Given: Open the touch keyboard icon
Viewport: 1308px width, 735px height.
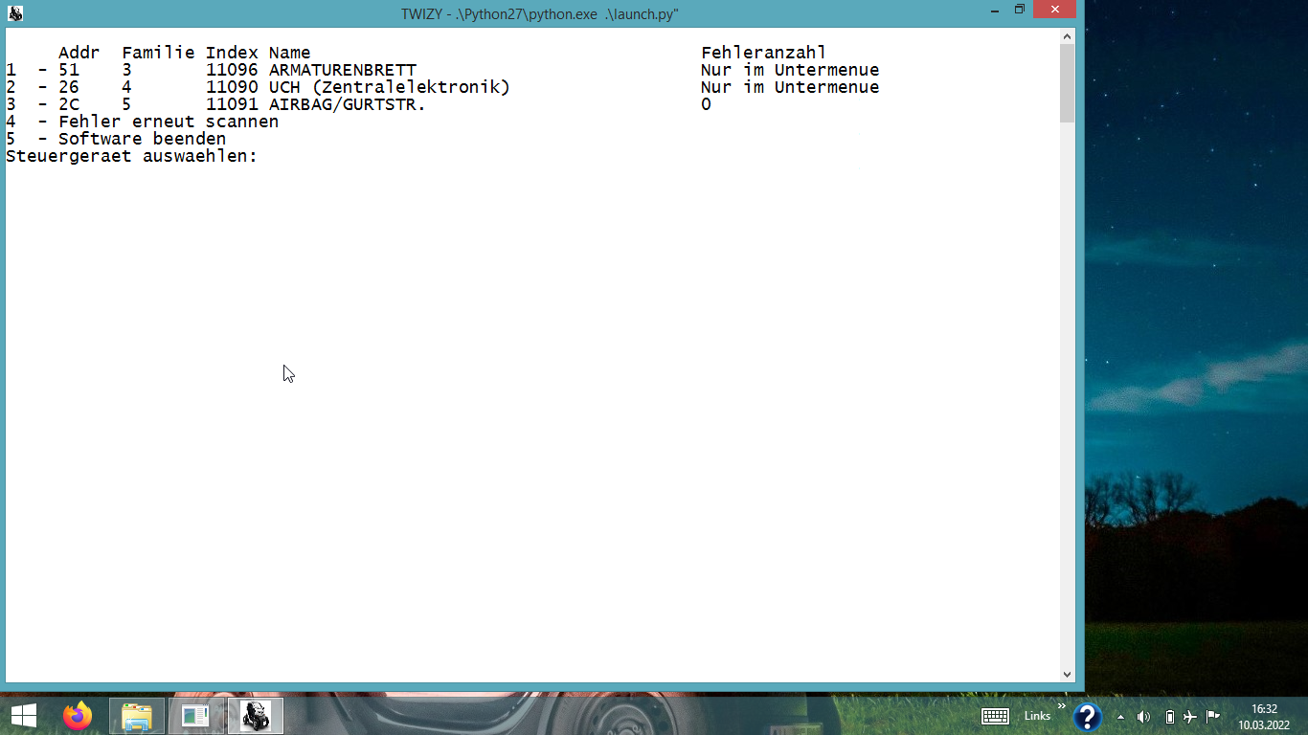Looking at the screenshot, I should click(995, 716).
